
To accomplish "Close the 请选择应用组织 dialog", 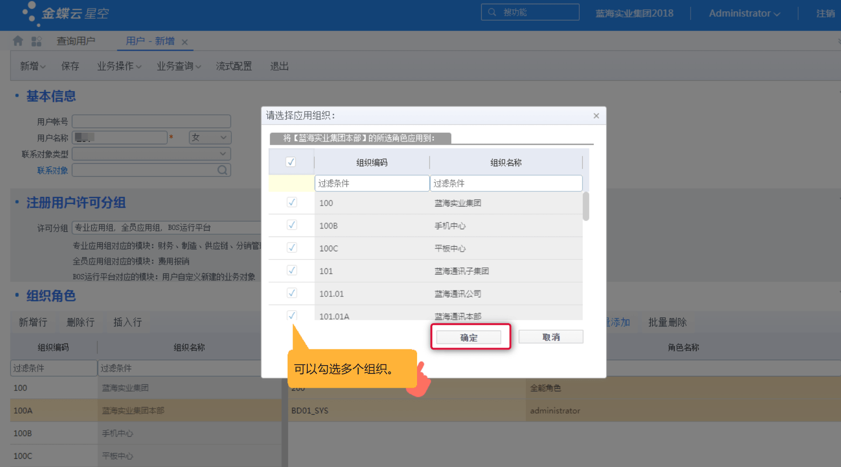I will point(596,116).
